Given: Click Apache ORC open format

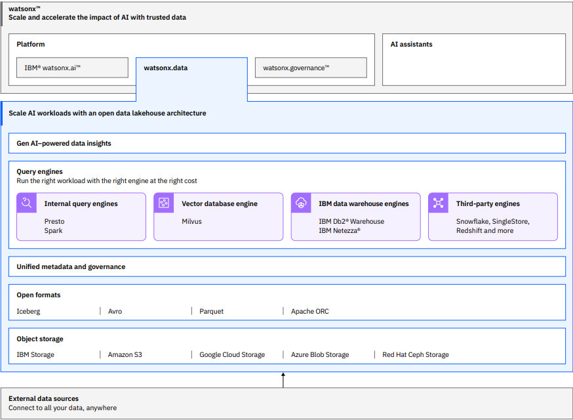Looking at the screenshot, I should pos(310,311).
